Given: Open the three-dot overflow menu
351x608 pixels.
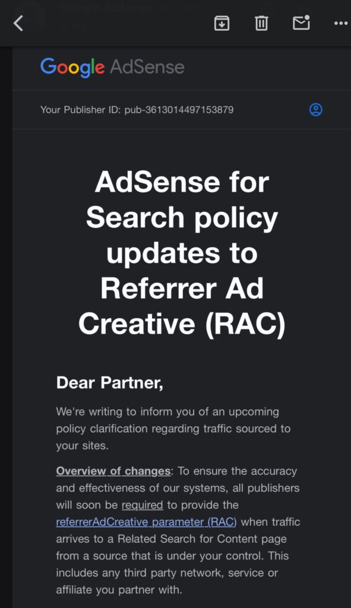Looking at the screenshot, I should (341, 23).
